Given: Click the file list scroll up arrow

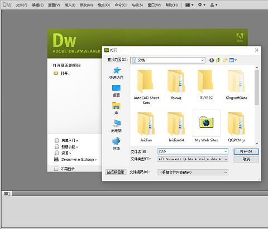Looking at the screenshot, I should [257, 68].
